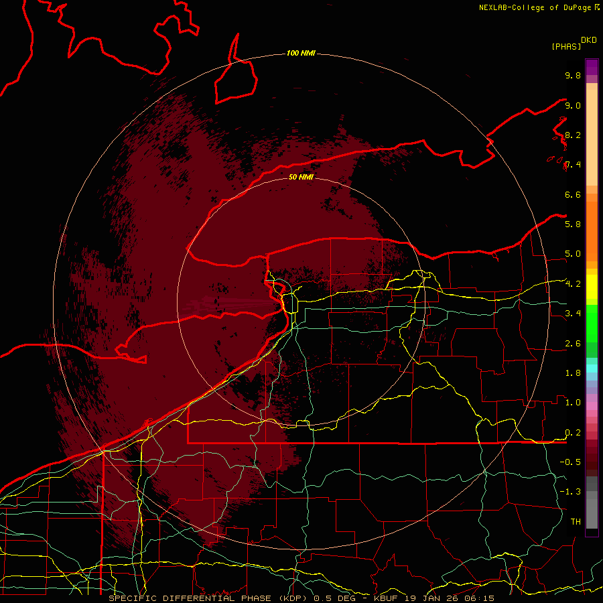The height and width of the screenshot is (603, 603).
Task: Click the 5.8 scale value
Action: tap(573, 224)
